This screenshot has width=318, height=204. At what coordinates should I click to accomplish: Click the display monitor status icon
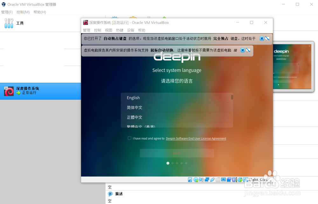(x=223, y=180)
